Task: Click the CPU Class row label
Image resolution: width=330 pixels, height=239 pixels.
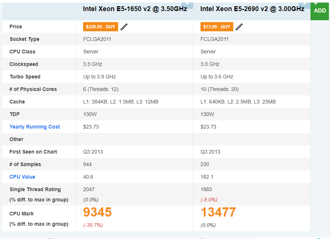Action: (22, 52)
